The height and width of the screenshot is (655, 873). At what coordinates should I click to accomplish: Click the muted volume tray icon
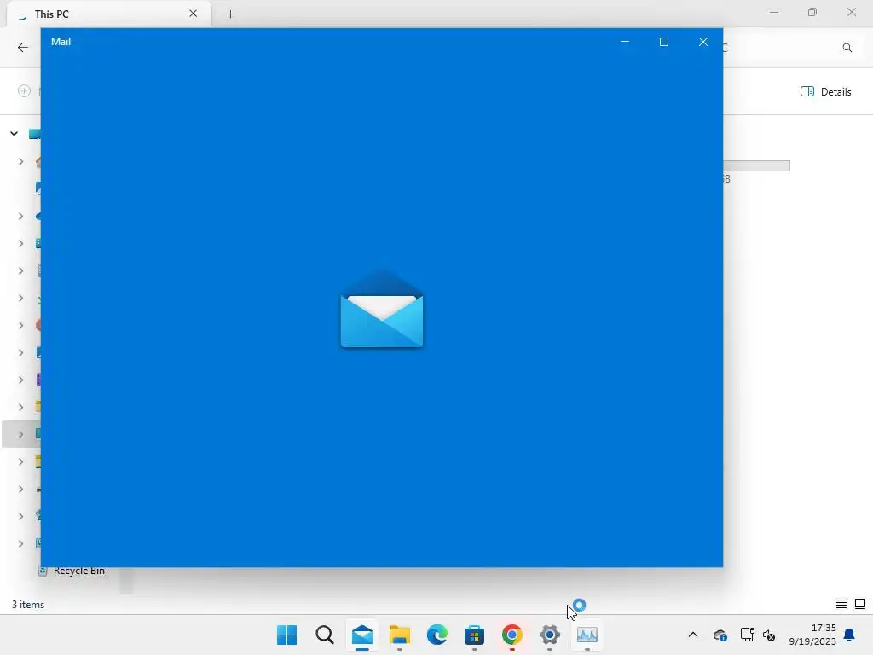click(x=769, y=635)
